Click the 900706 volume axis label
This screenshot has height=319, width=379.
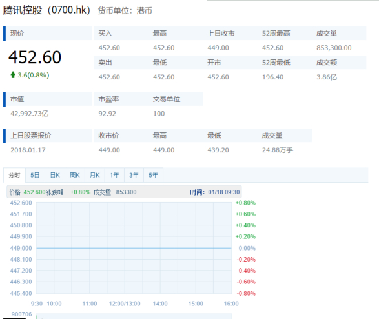[21, 314]
